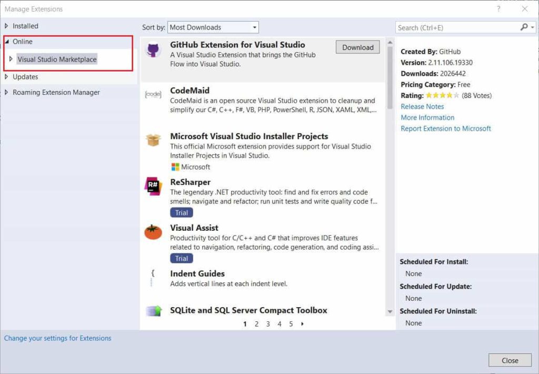Screen dimensions: 539x374
Task: Expand the Updates category
Action: pos(6,77)
